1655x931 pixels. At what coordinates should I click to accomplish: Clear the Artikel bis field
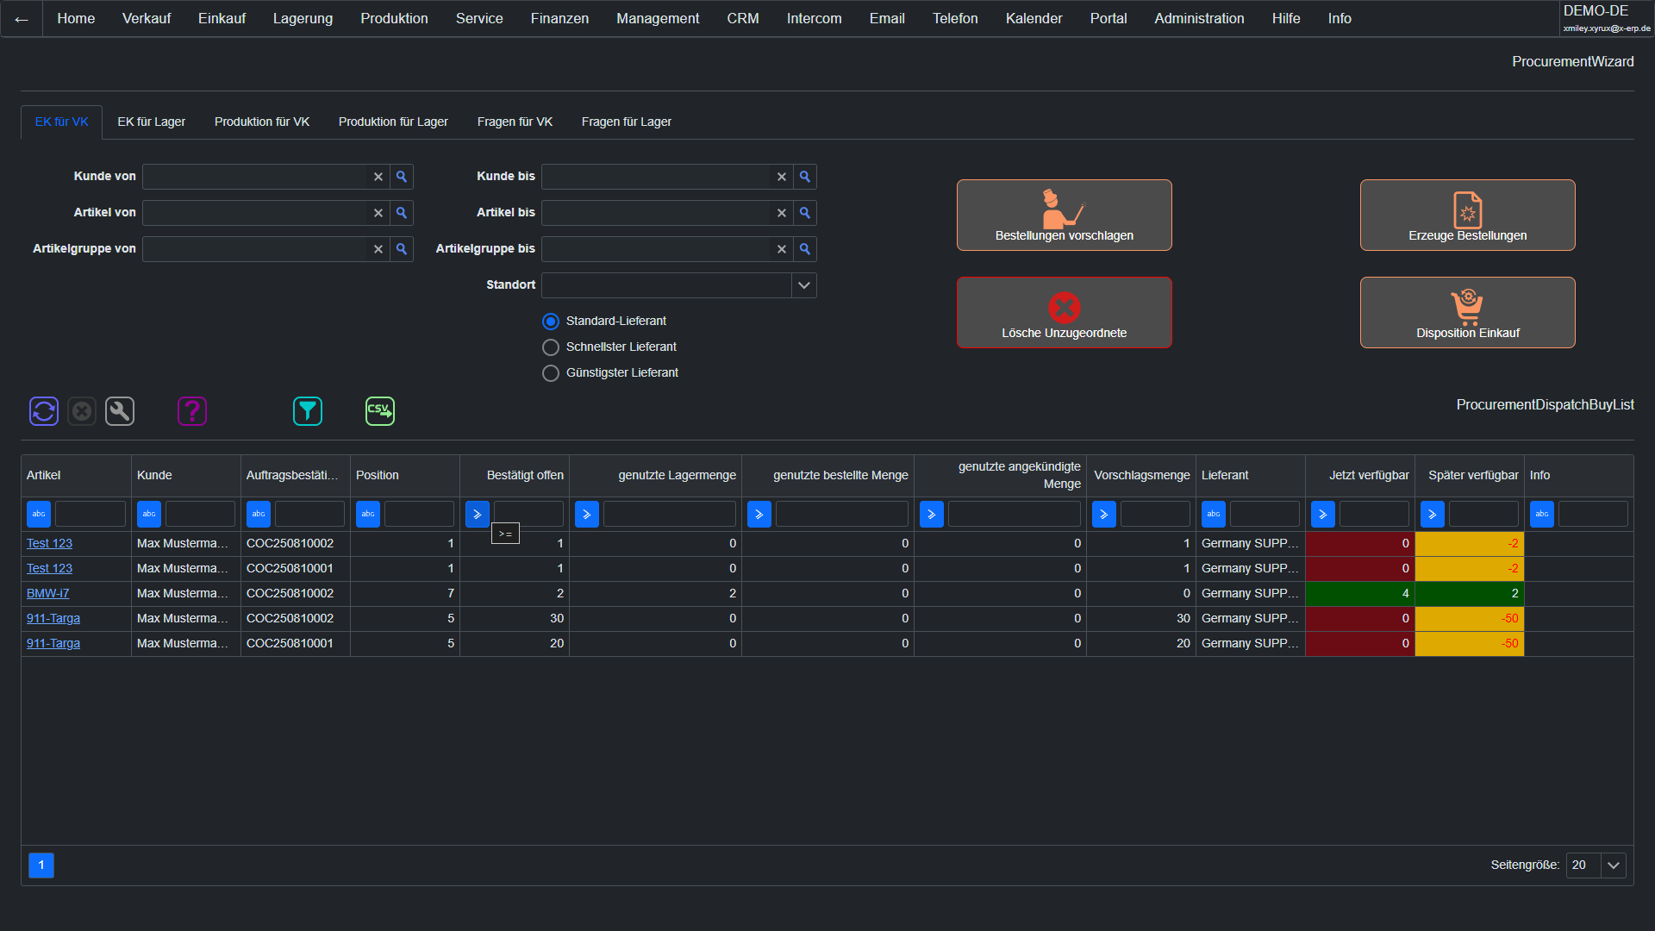tap(782, 213)
